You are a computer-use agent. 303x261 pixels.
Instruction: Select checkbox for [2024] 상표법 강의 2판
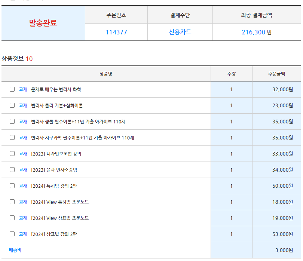pos(12,234)
